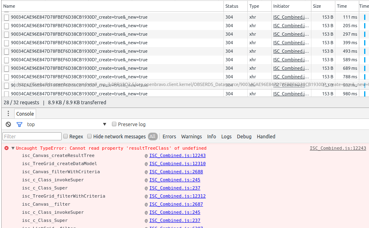Open the console three-dot menu

(x=8, y=114)
